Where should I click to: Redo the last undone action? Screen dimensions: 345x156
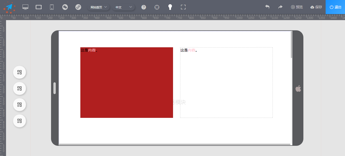(280, 7)
